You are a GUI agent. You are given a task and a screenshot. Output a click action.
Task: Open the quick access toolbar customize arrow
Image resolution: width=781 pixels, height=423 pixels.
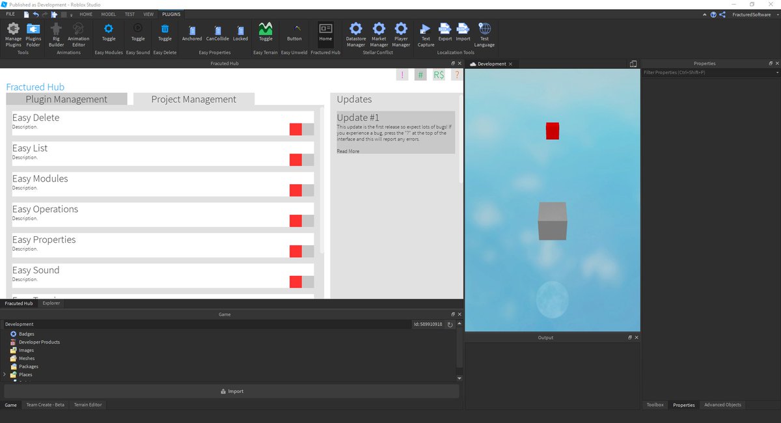point(71,14)
